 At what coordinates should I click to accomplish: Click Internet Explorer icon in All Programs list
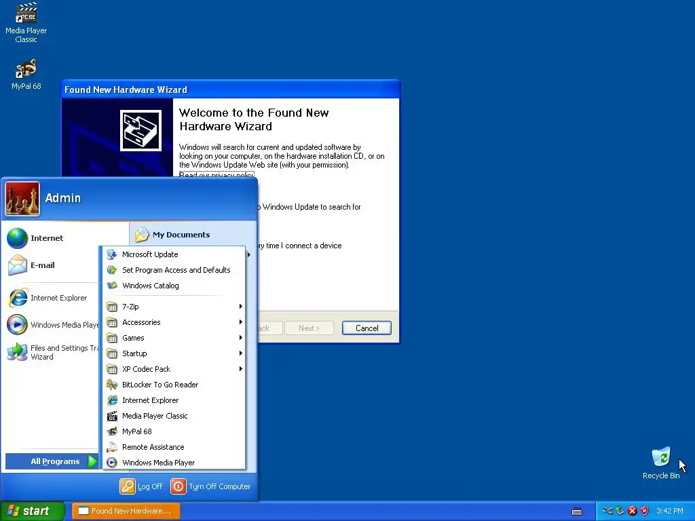coord(112,400)
